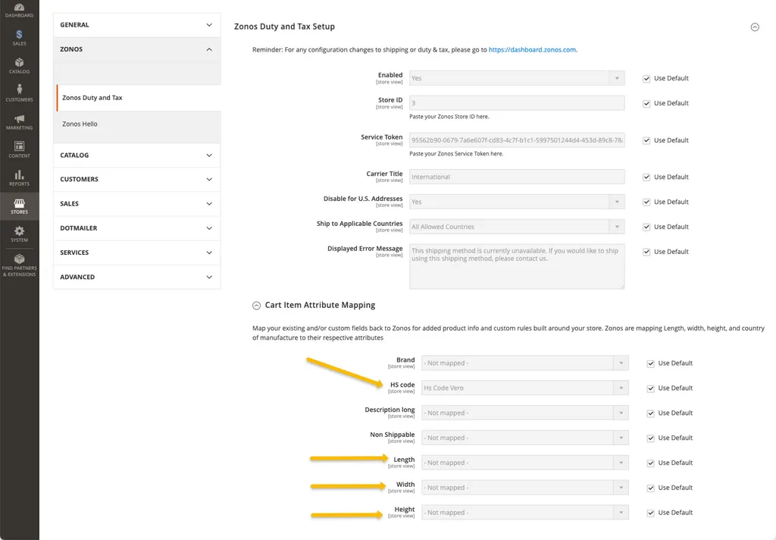776x540 pixels.
Task: Toggle Use Default for Description long
Action: [x=650, y=413]
